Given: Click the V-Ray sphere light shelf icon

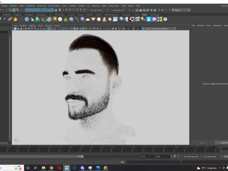Looking at the screenshot, I should [99, 19].
